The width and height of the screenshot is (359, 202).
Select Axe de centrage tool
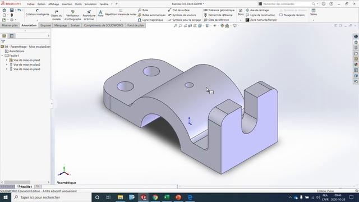(x=257, y=10)
